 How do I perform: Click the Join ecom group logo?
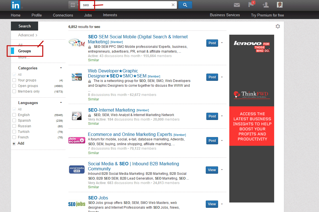click(x=77, y=140)
